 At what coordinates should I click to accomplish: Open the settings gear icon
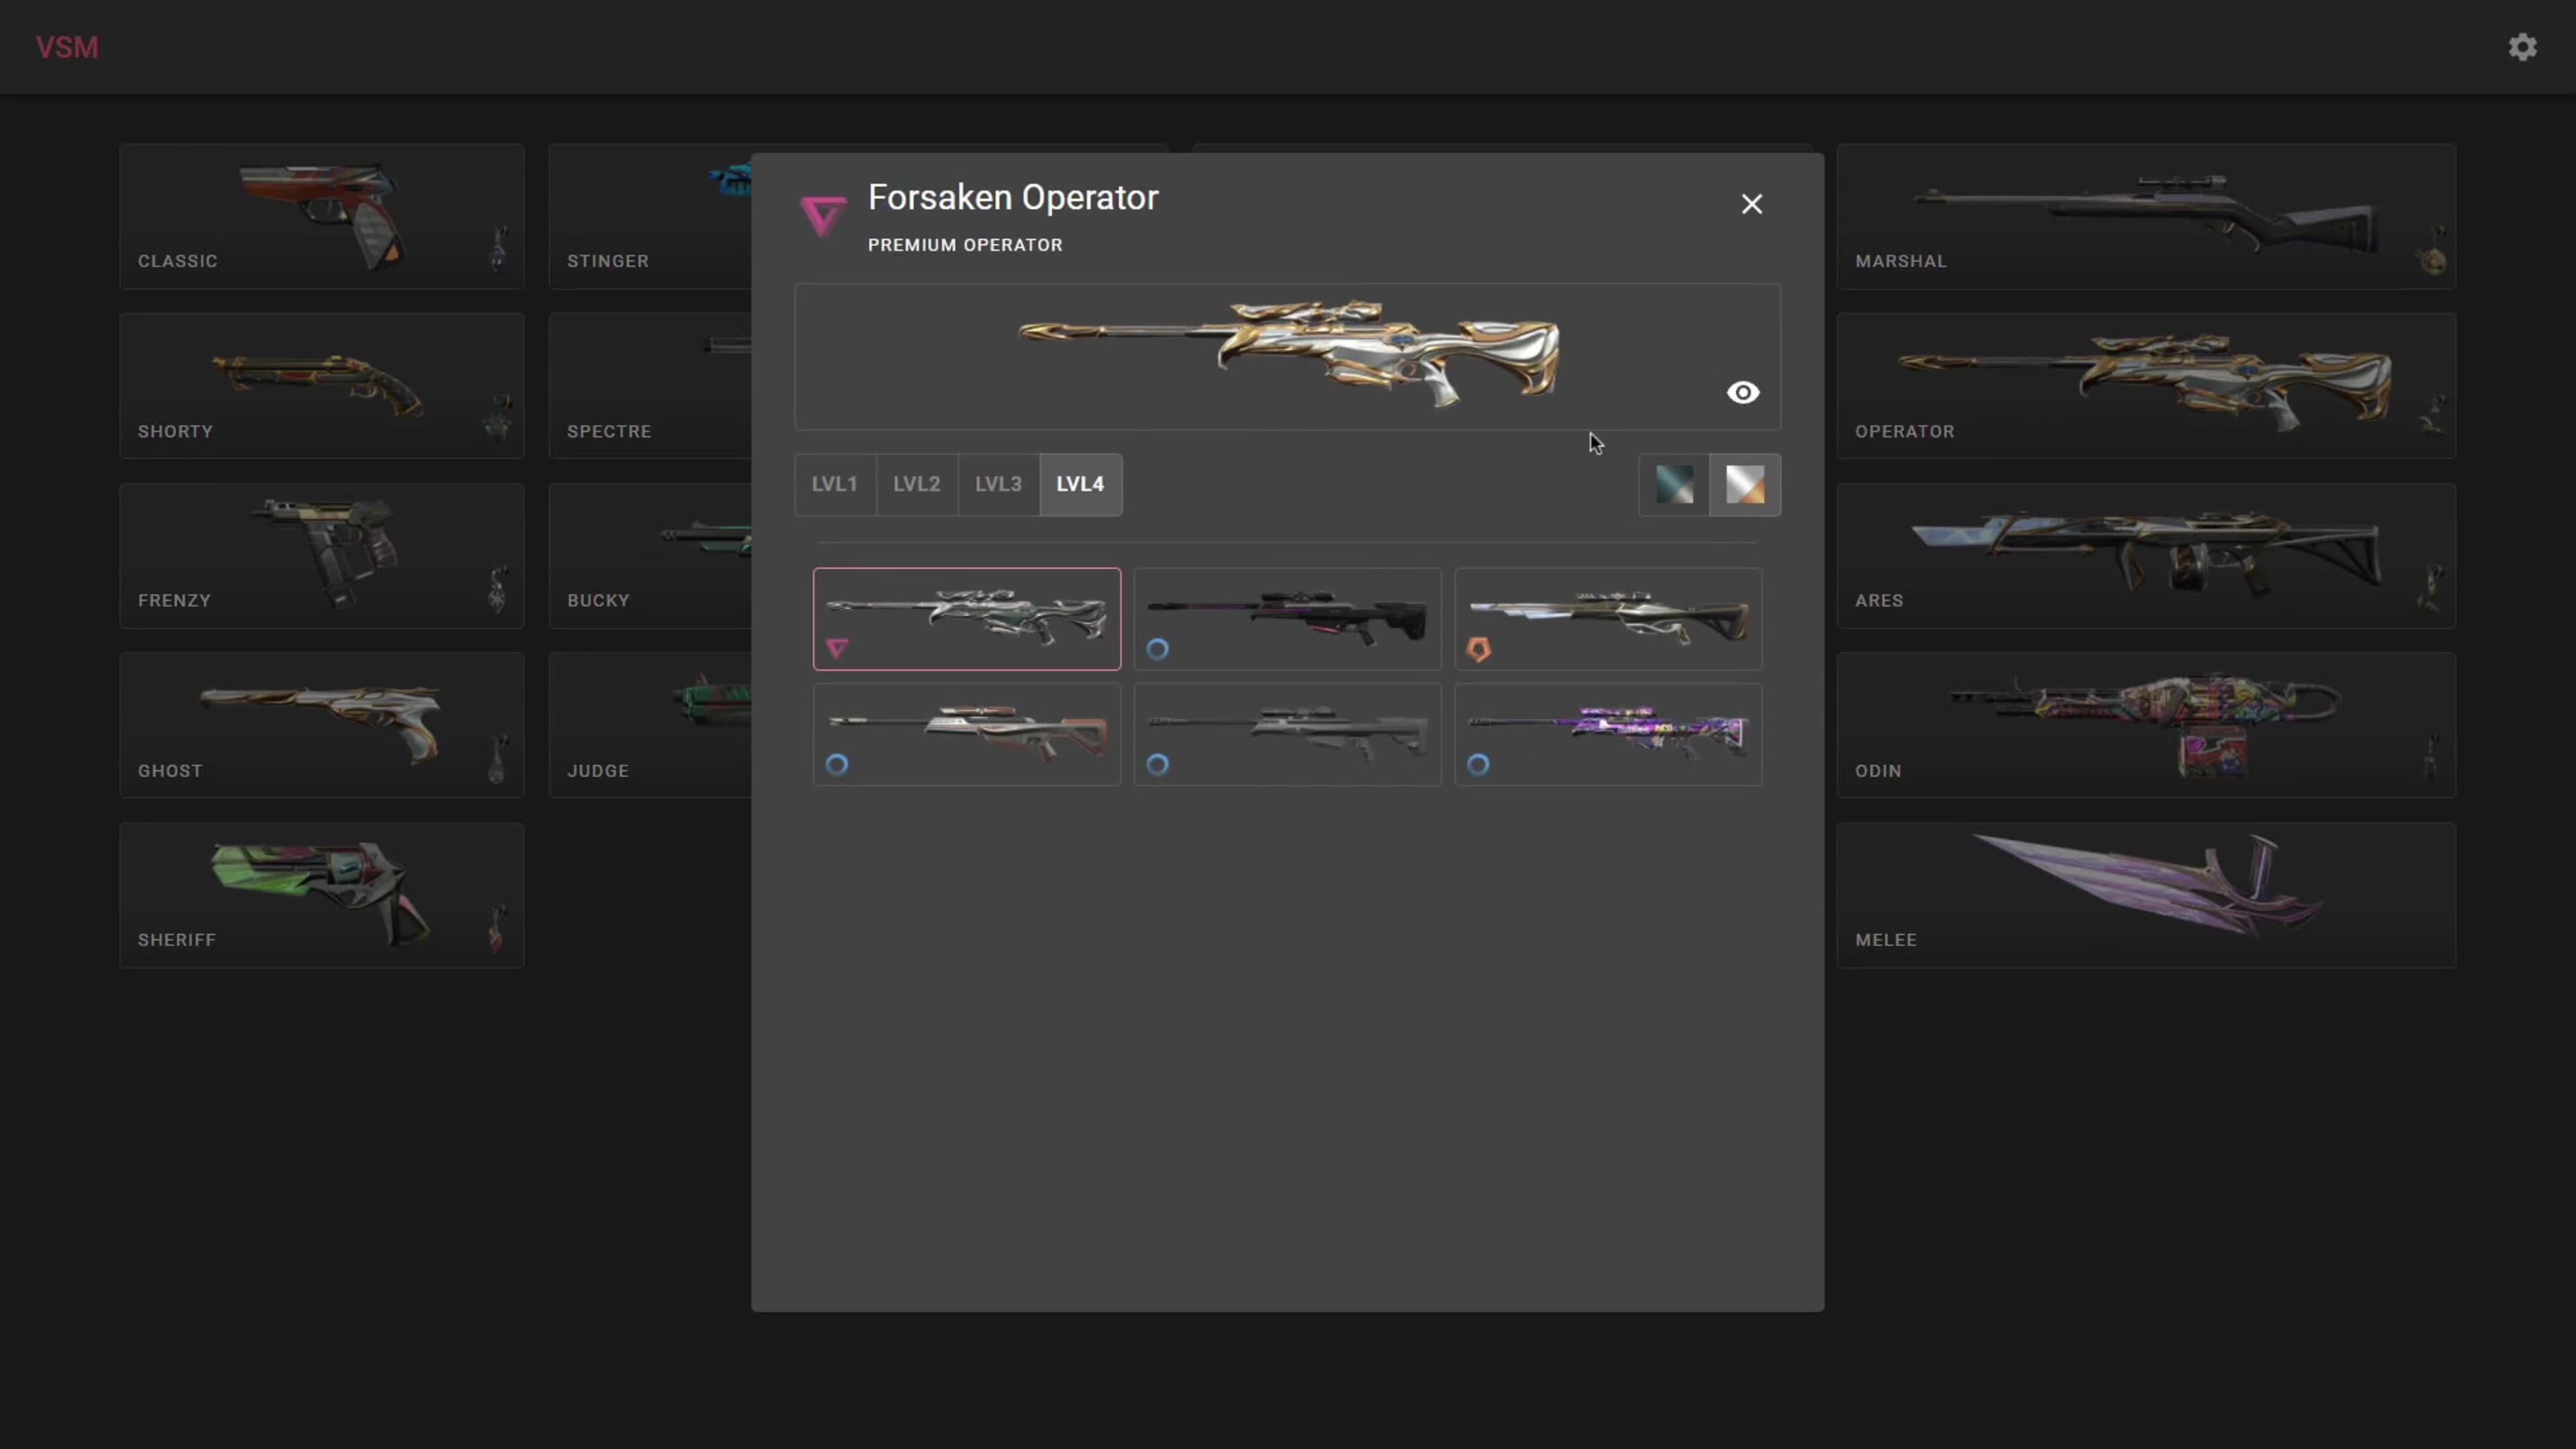coord(2522,47)
